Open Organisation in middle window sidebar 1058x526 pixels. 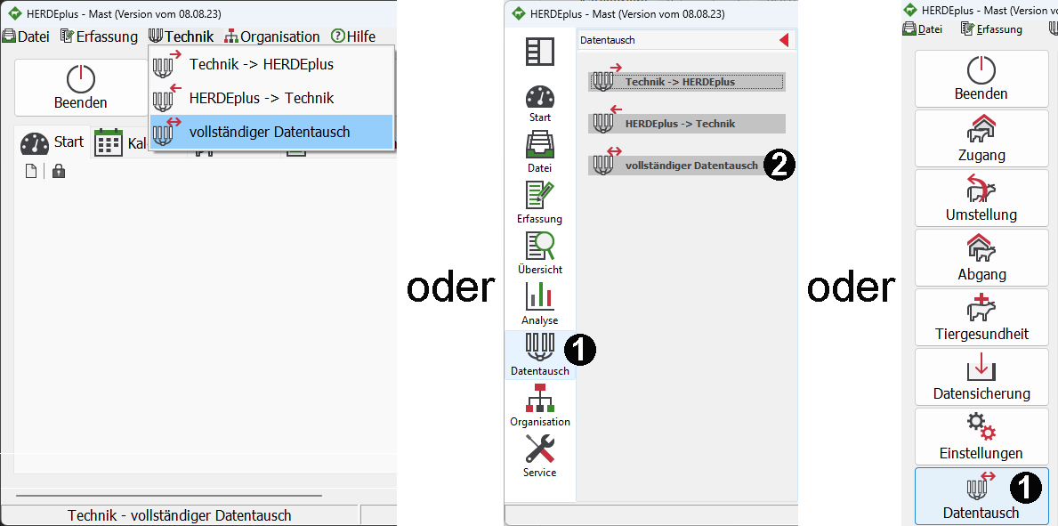[x=540, y=406]
